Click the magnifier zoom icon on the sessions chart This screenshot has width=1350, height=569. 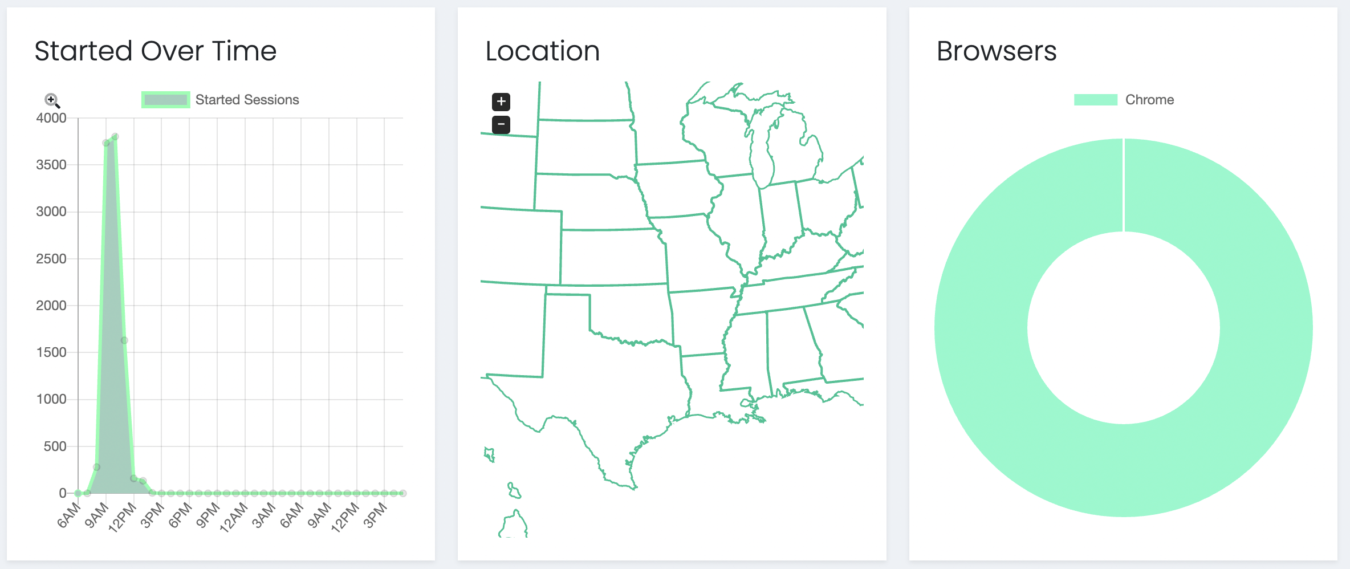pyautogui.click(x=52, y=100)
